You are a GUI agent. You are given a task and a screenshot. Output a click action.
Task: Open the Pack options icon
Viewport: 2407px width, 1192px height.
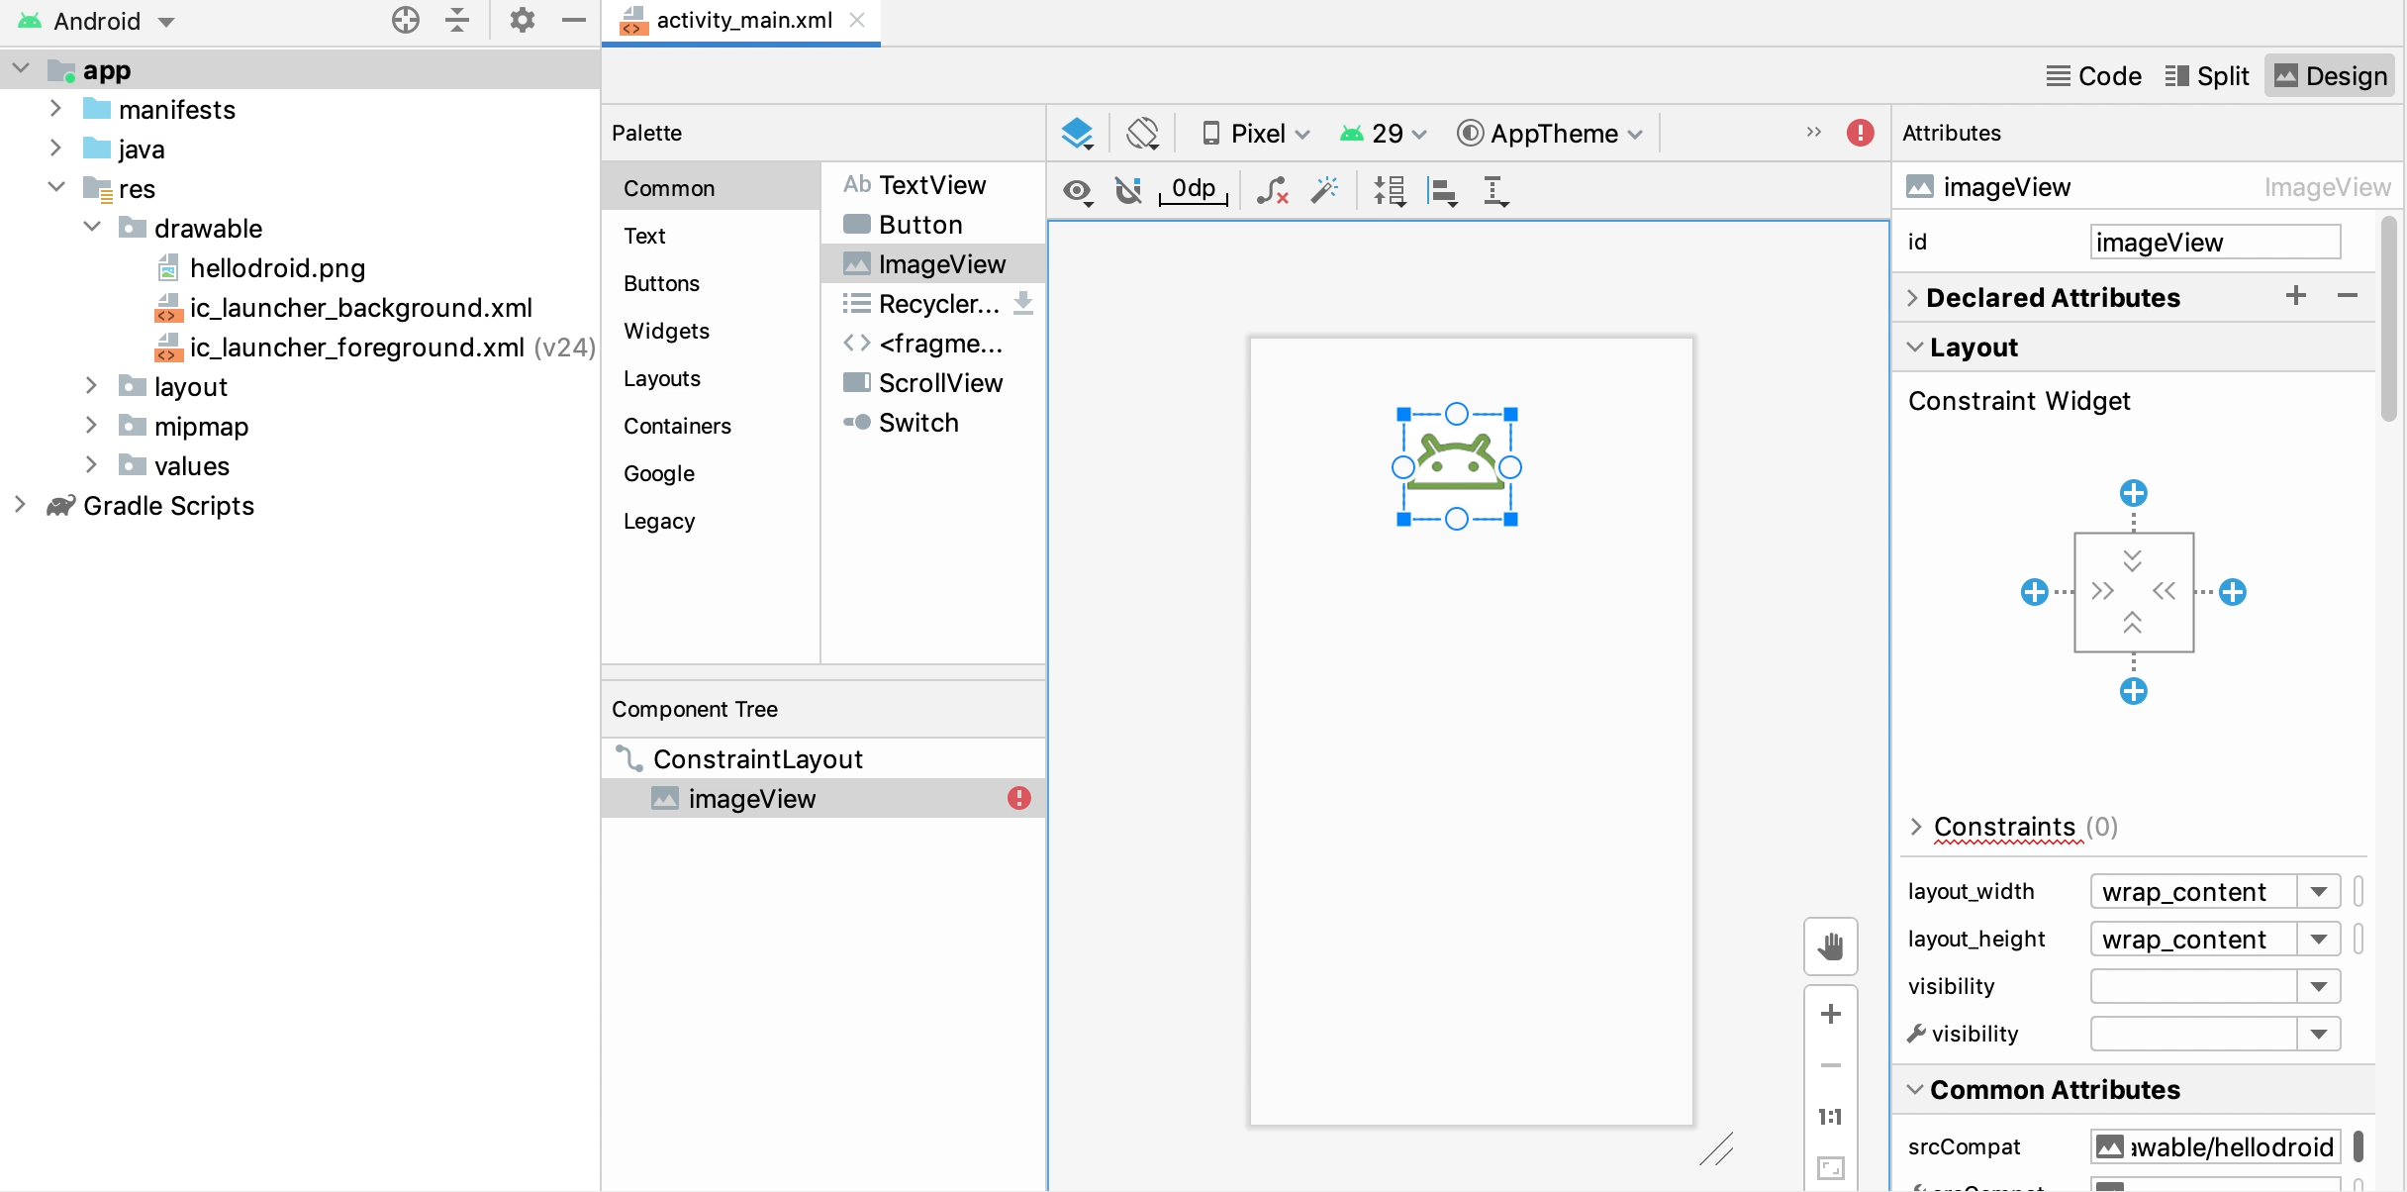[x=1390, y=191]
